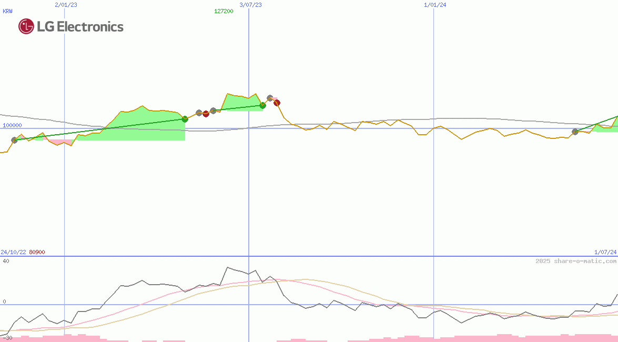Click the gray marker near the chart's right end
Viewport: 618px width, 342px height.
pos(575,132)
